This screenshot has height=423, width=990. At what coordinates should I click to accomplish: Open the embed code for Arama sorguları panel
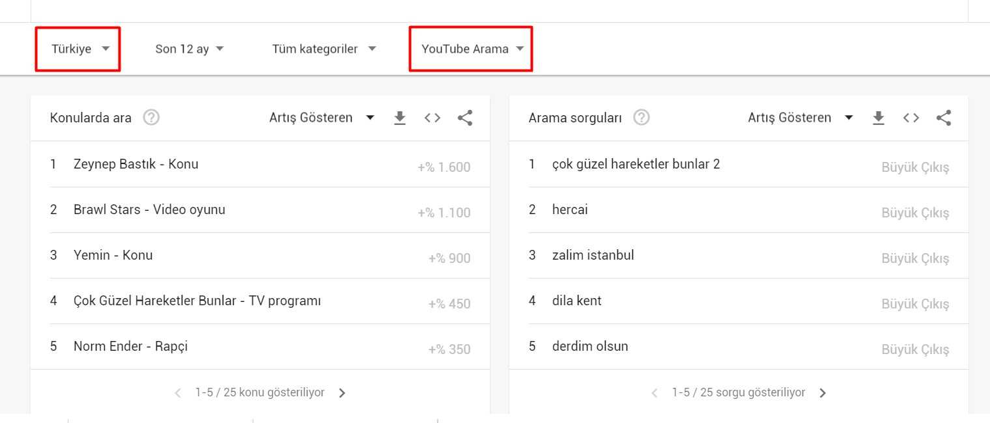[911, 118]
